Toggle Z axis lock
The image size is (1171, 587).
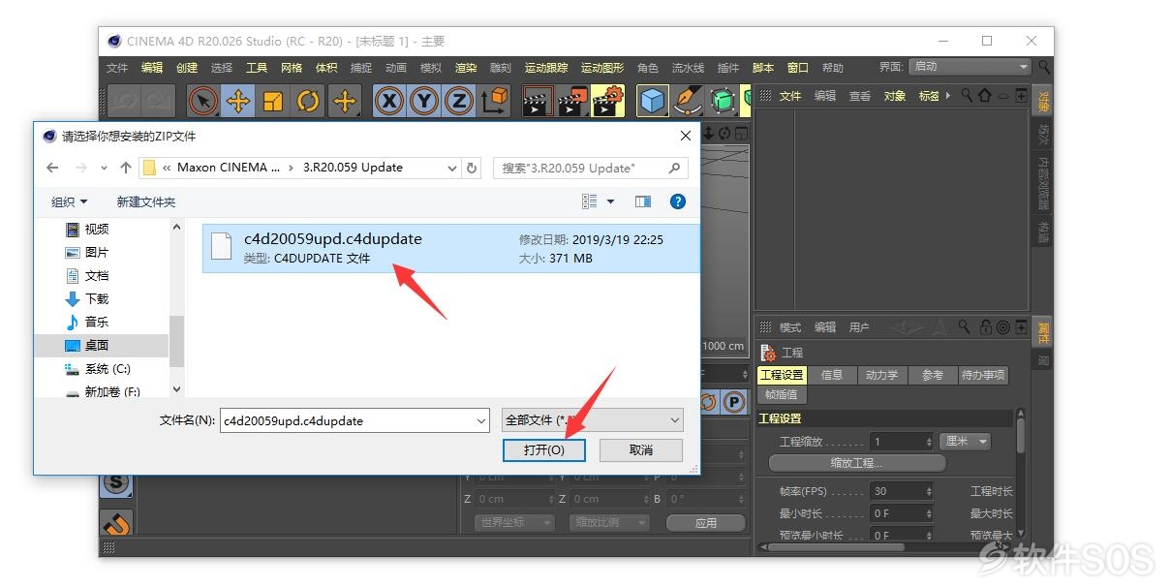click(x=458, y=101)
